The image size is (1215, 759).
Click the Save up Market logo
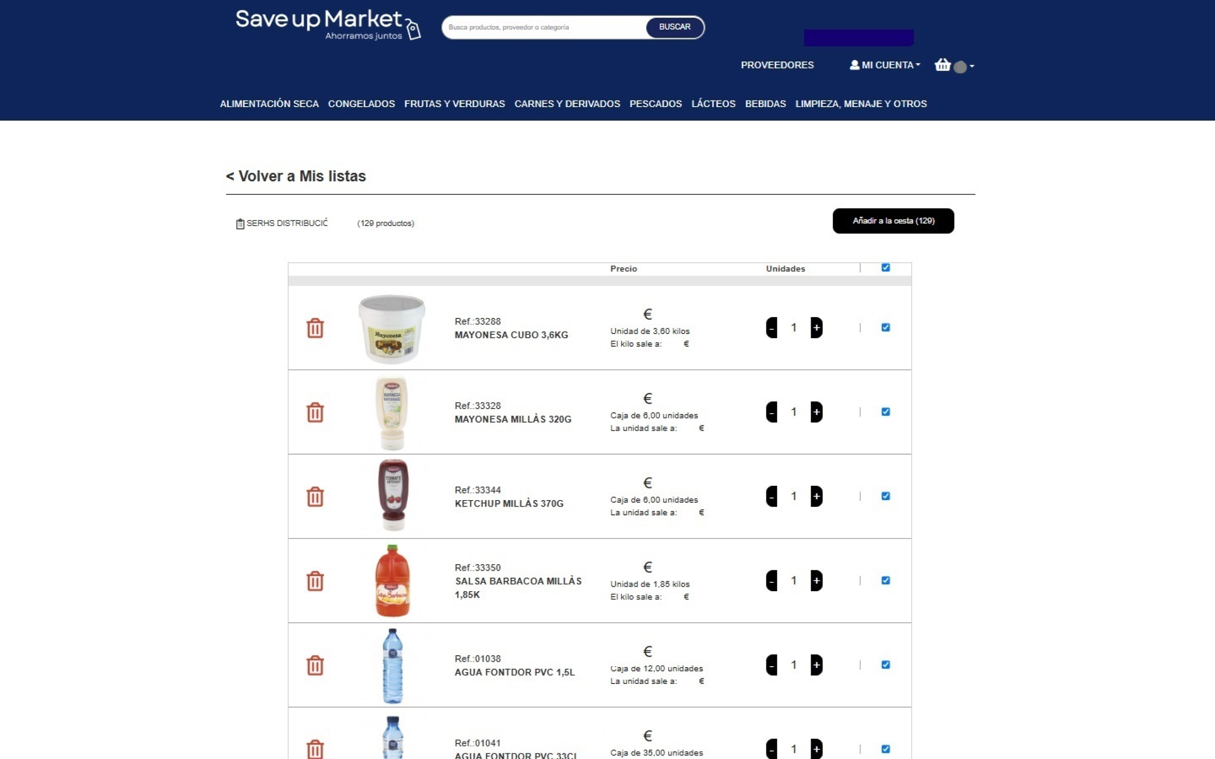tap(328, 25)
